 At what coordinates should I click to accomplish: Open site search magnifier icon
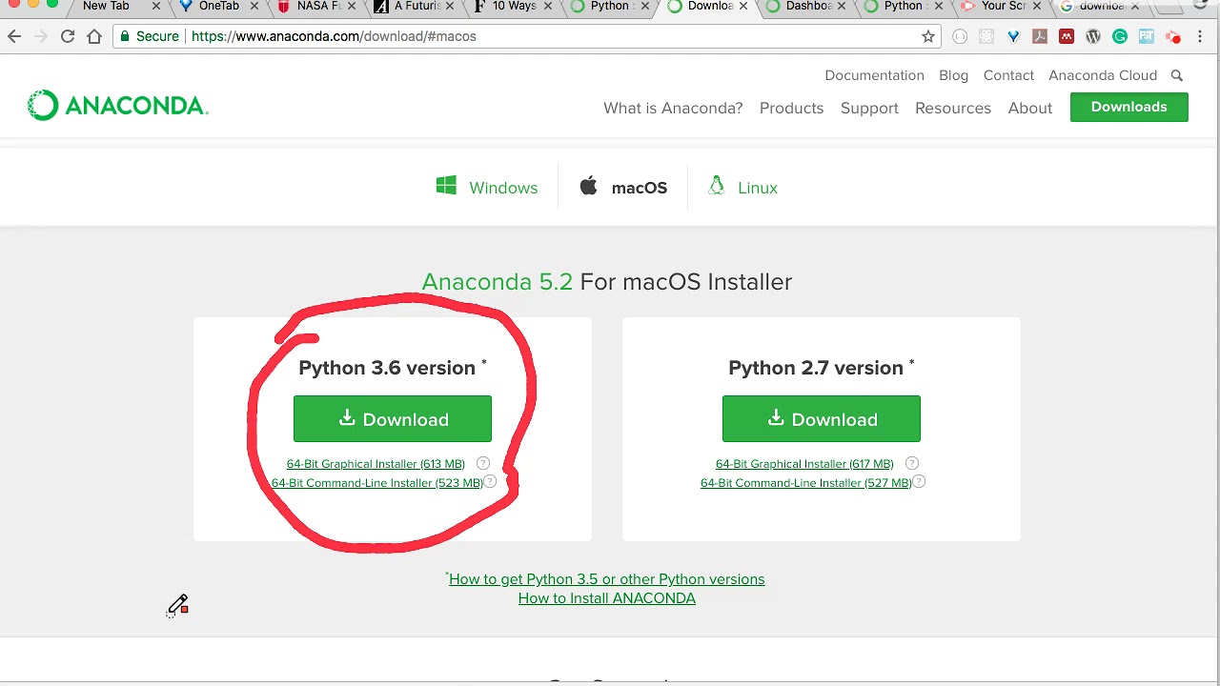(x=1177, y=75)
